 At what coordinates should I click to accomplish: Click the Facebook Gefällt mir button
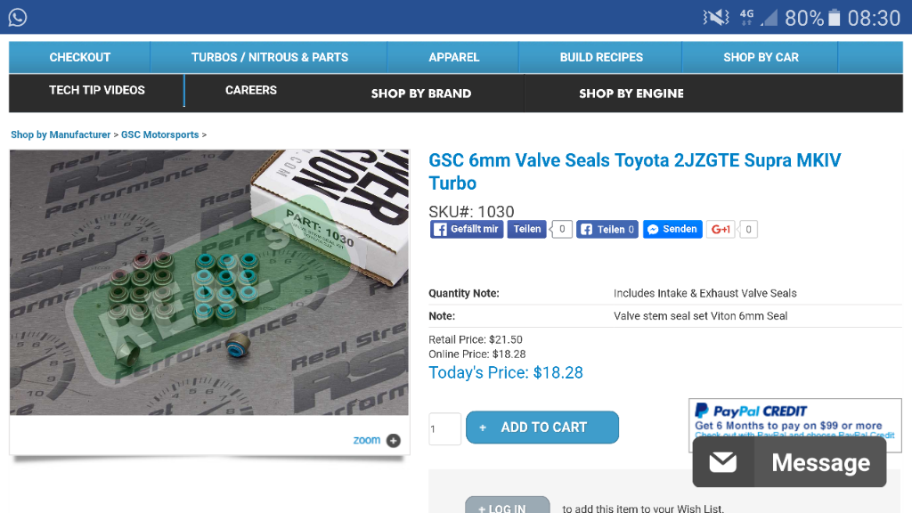tap(467, 229)
